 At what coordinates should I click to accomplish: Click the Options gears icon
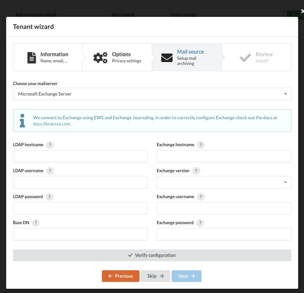(x=100, y=57)
